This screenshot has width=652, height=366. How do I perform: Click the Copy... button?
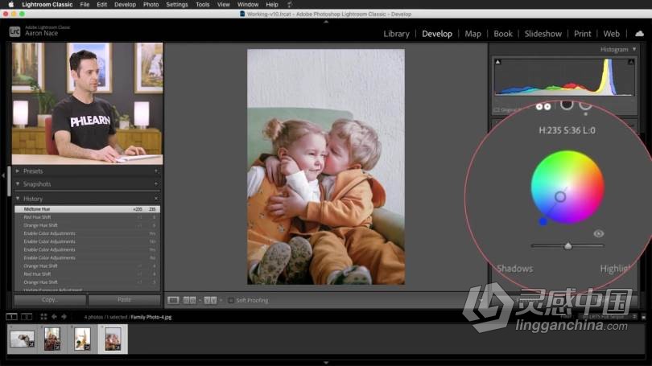click(51, 299)
